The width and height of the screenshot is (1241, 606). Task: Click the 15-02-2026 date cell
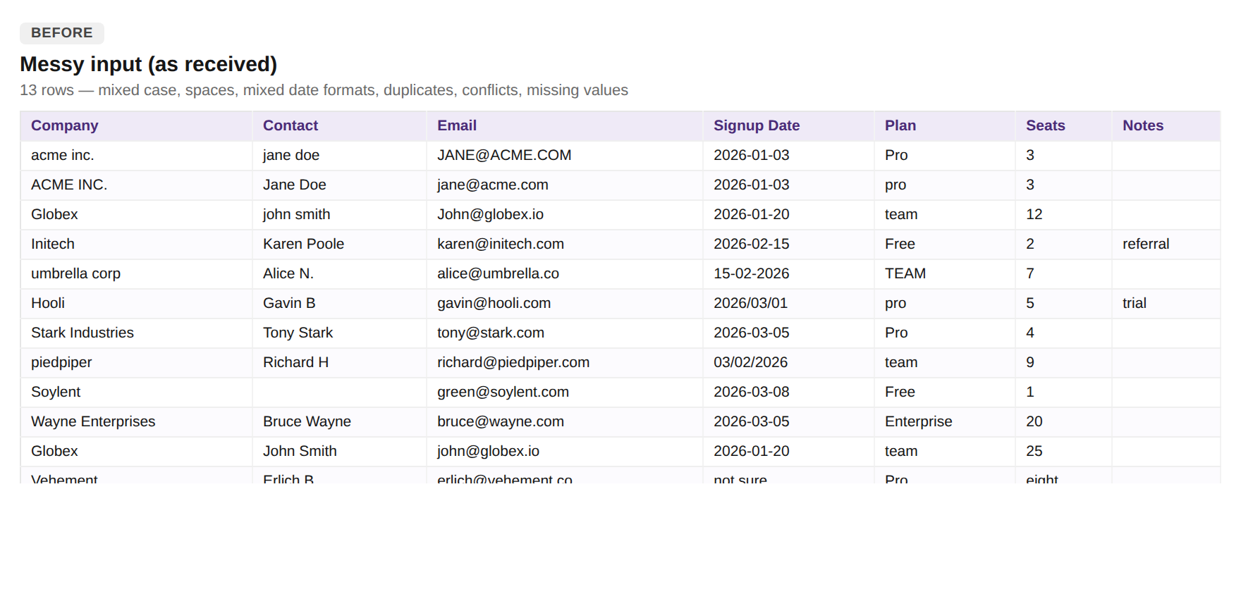click(788, 274)
